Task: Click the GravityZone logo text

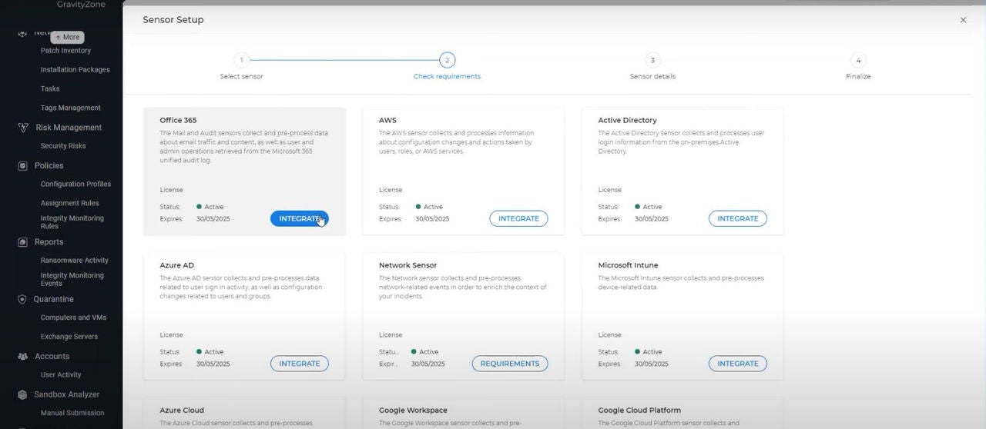Action: pos(81,5)
